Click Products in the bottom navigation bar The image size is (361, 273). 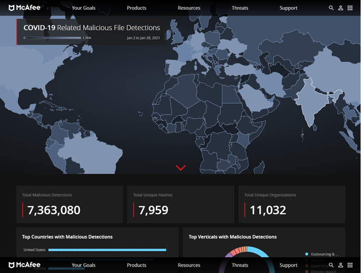point(136,265)
